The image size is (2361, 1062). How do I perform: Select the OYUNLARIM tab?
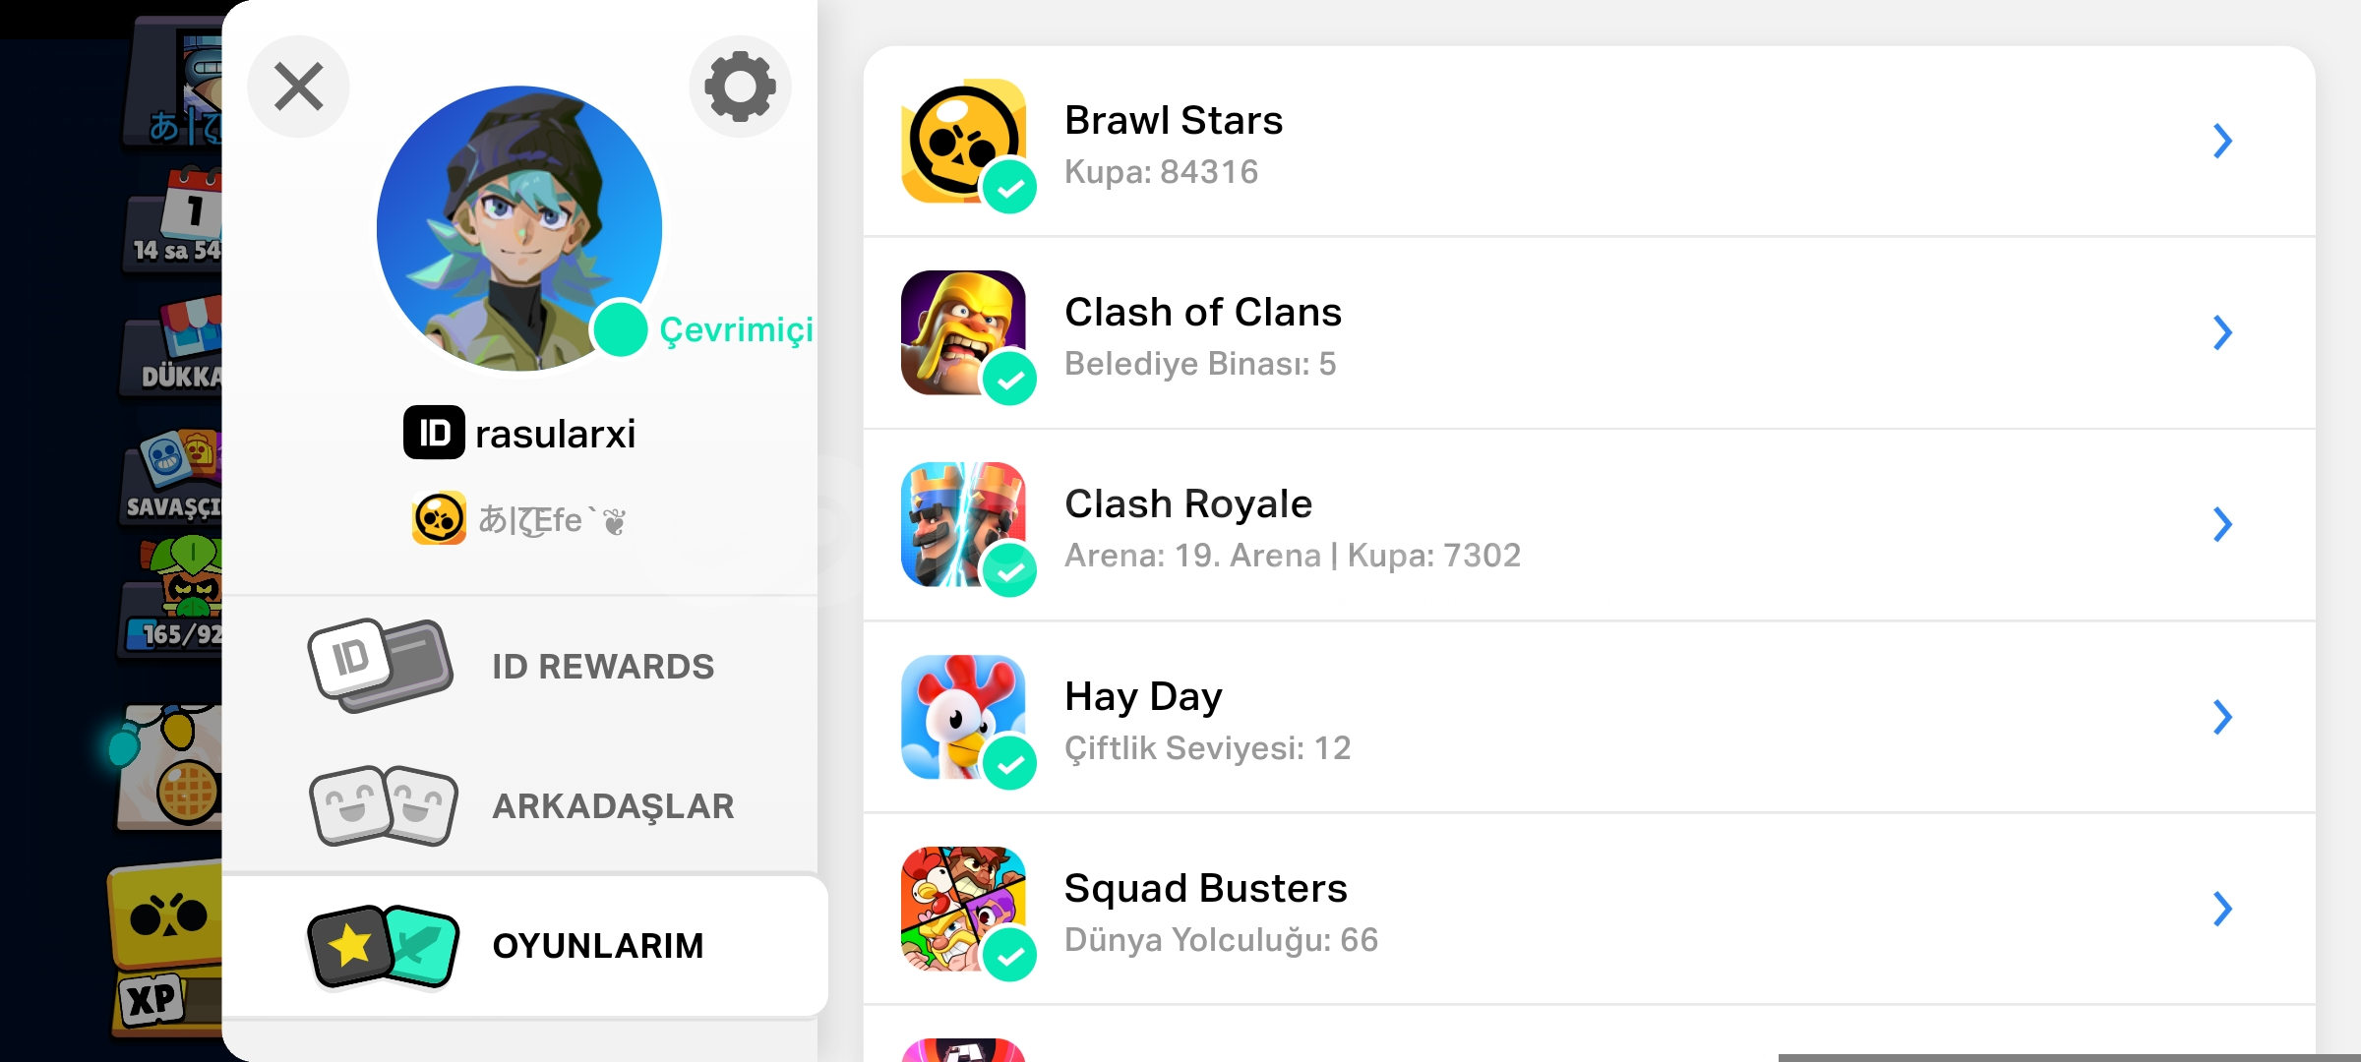524,946
